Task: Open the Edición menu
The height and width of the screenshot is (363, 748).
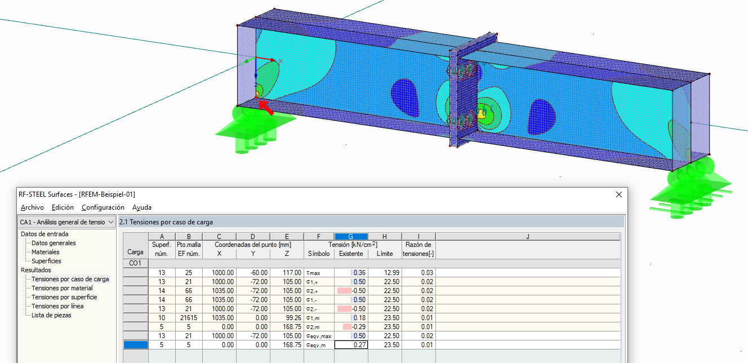Action: pos(63,207)
